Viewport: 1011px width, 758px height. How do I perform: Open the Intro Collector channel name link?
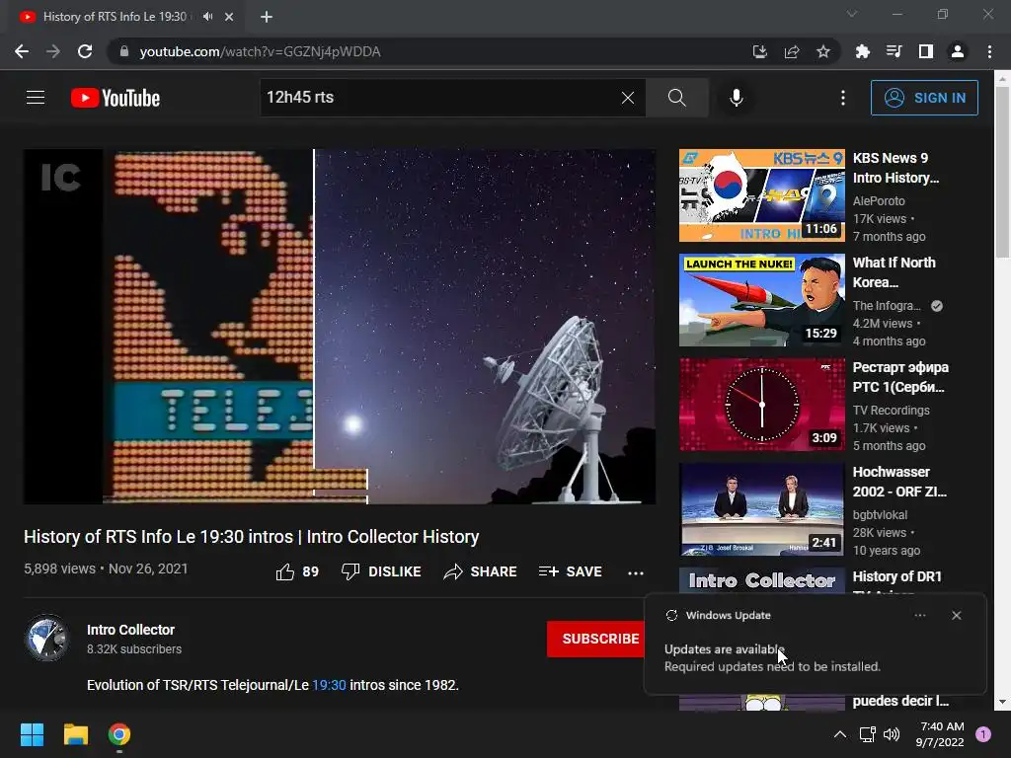tap(131, 630)
